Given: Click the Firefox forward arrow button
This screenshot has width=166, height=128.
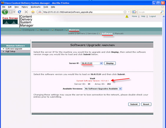Looking at the screenshot, I should click(x=10, y=12).
